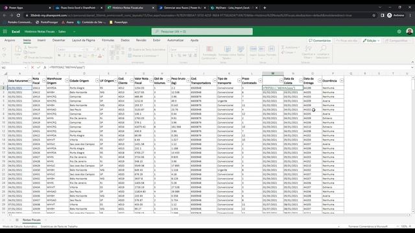Click the Pesquisar search box
This screenshot has width=415, height=233.
point(202,32)
